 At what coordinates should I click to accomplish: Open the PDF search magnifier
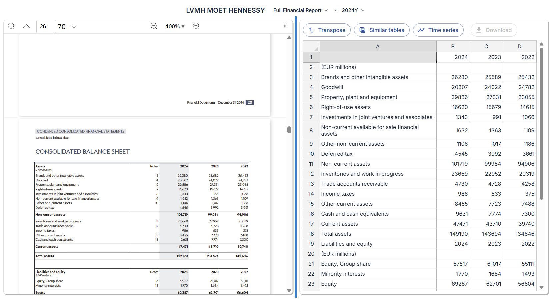[11, 26]
